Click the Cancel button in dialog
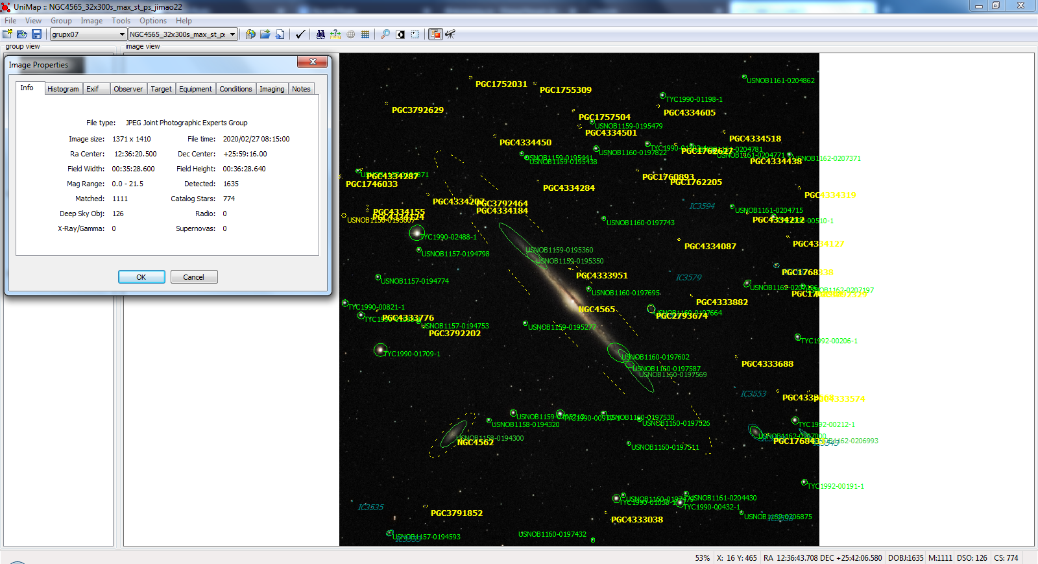1038x564 pixels. tap(193, 277)
